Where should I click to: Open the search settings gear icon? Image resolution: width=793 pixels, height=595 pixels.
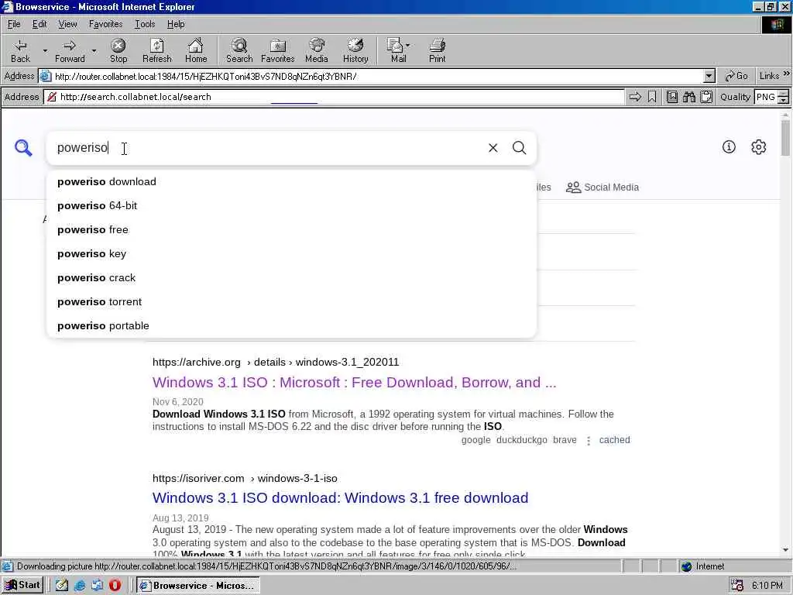(x=759, y=146)
